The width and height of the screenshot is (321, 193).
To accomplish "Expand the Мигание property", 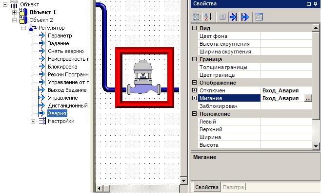I will 195,98.
